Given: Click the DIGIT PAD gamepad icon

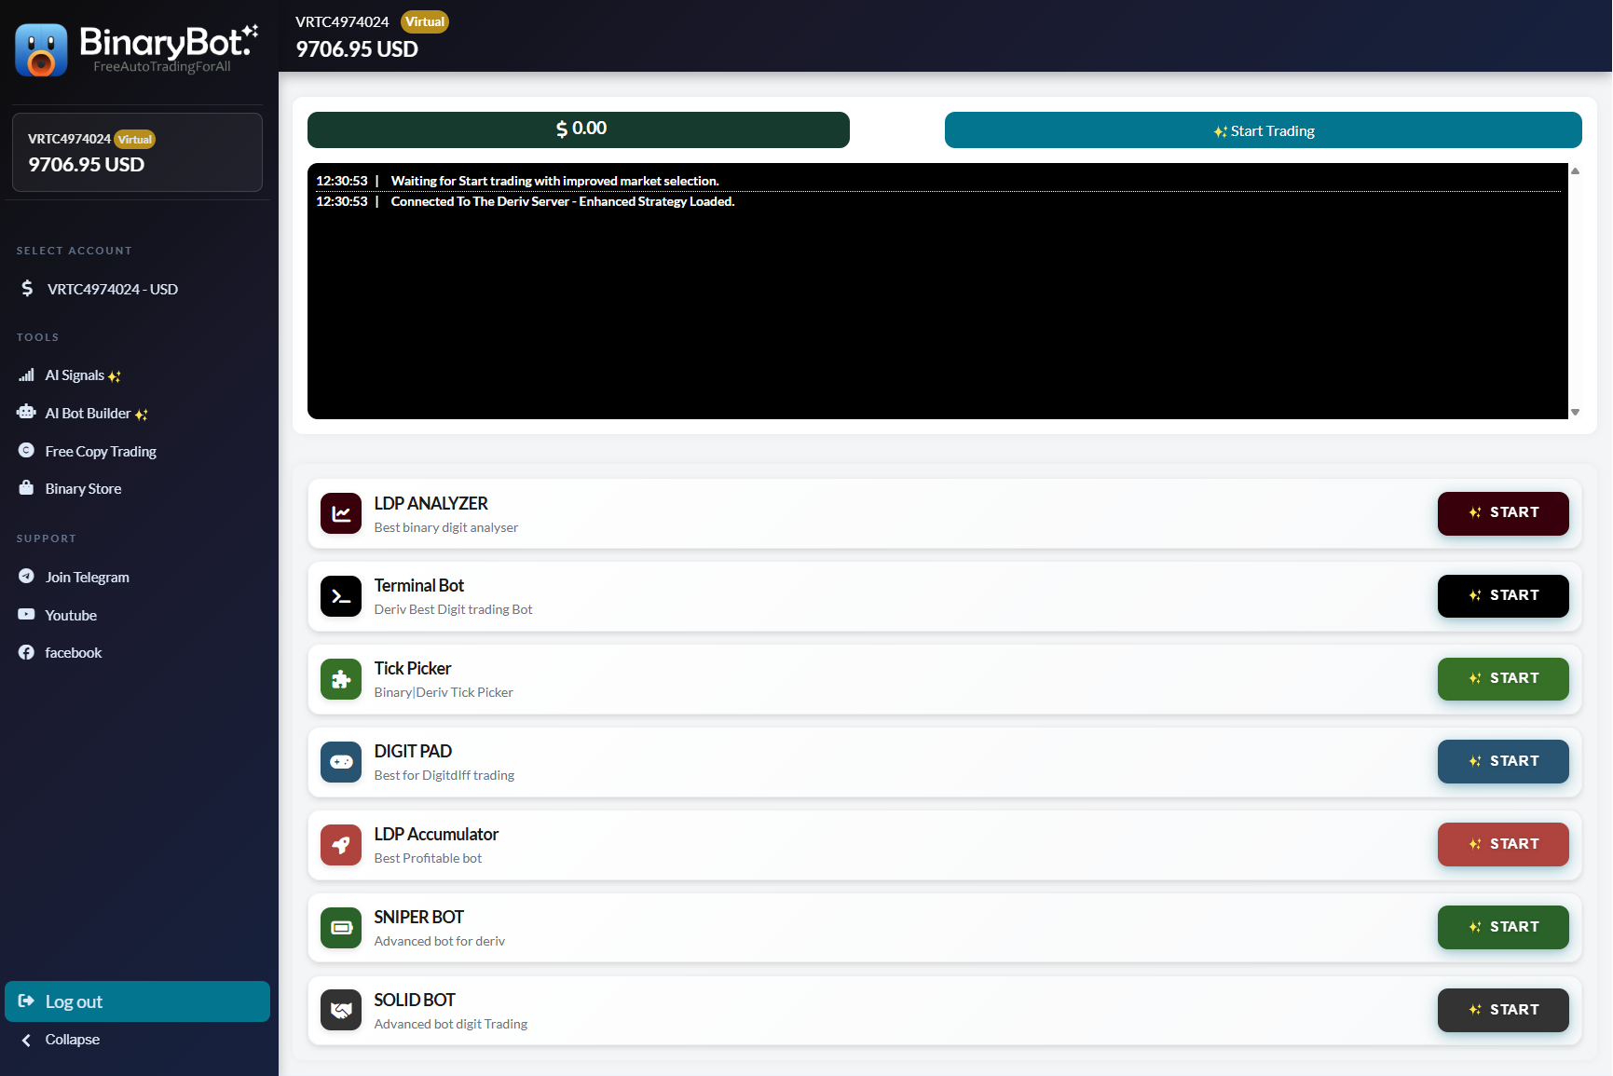Looking at the screenshot, I should tap(341, 762).
